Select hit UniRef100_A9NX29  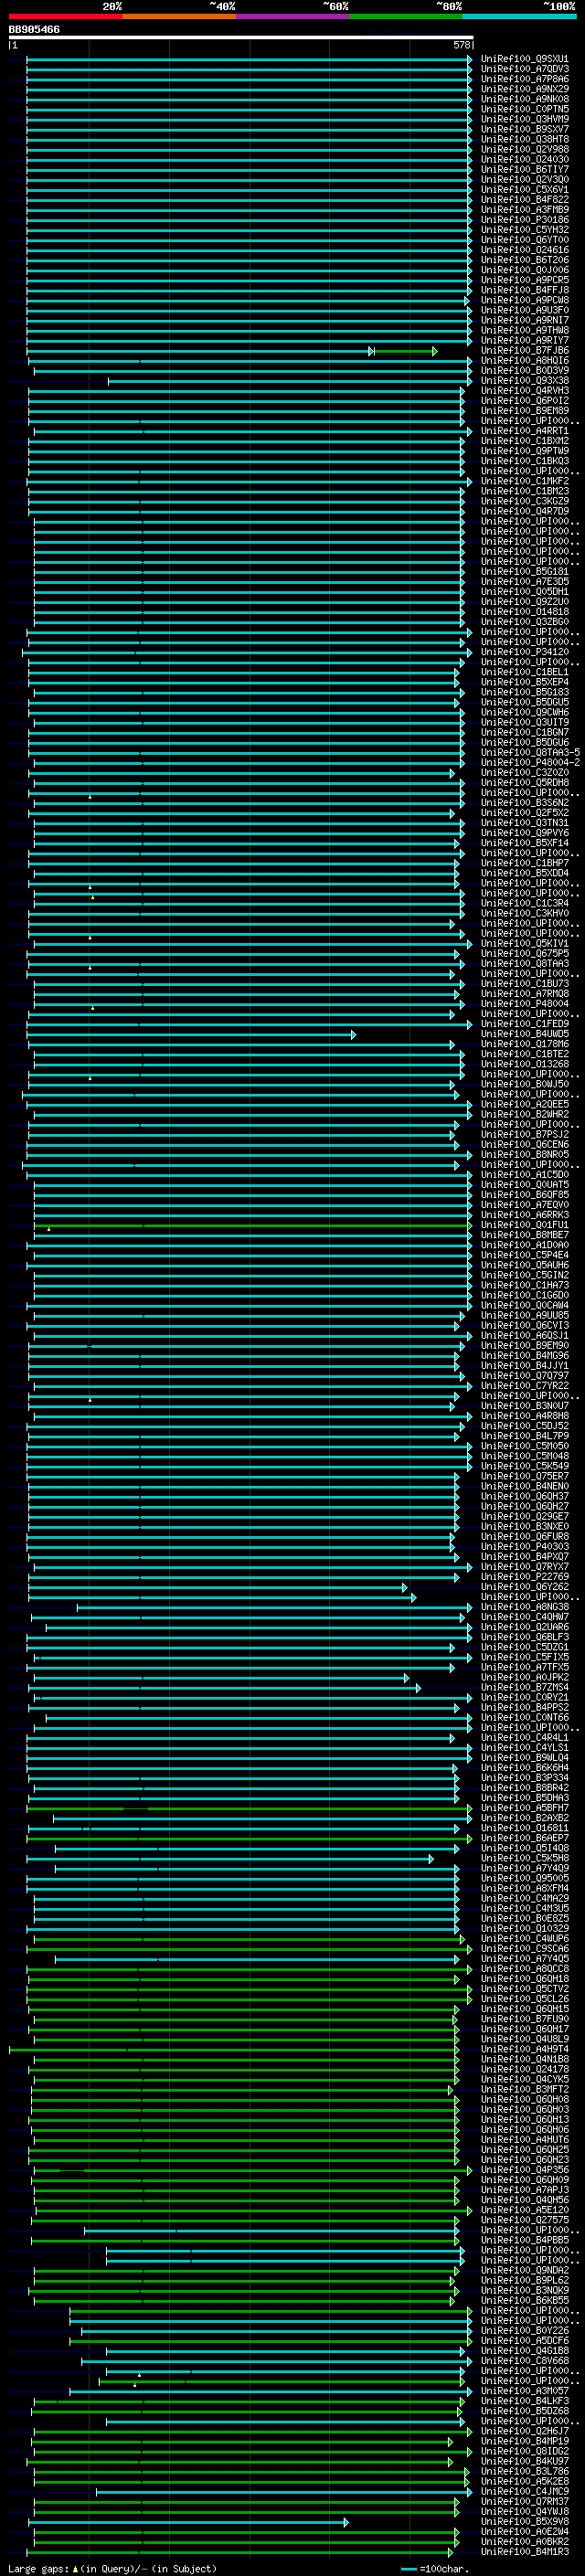pyautogui.click(x=524, y=89)
